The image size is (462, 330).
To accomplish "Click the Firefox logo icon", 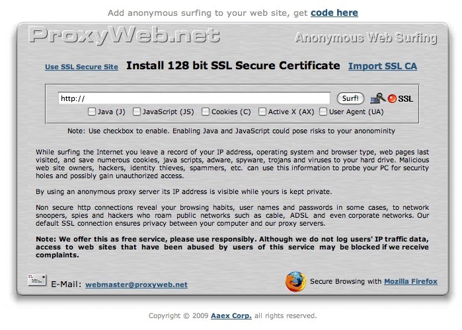I will pos(295,281).
